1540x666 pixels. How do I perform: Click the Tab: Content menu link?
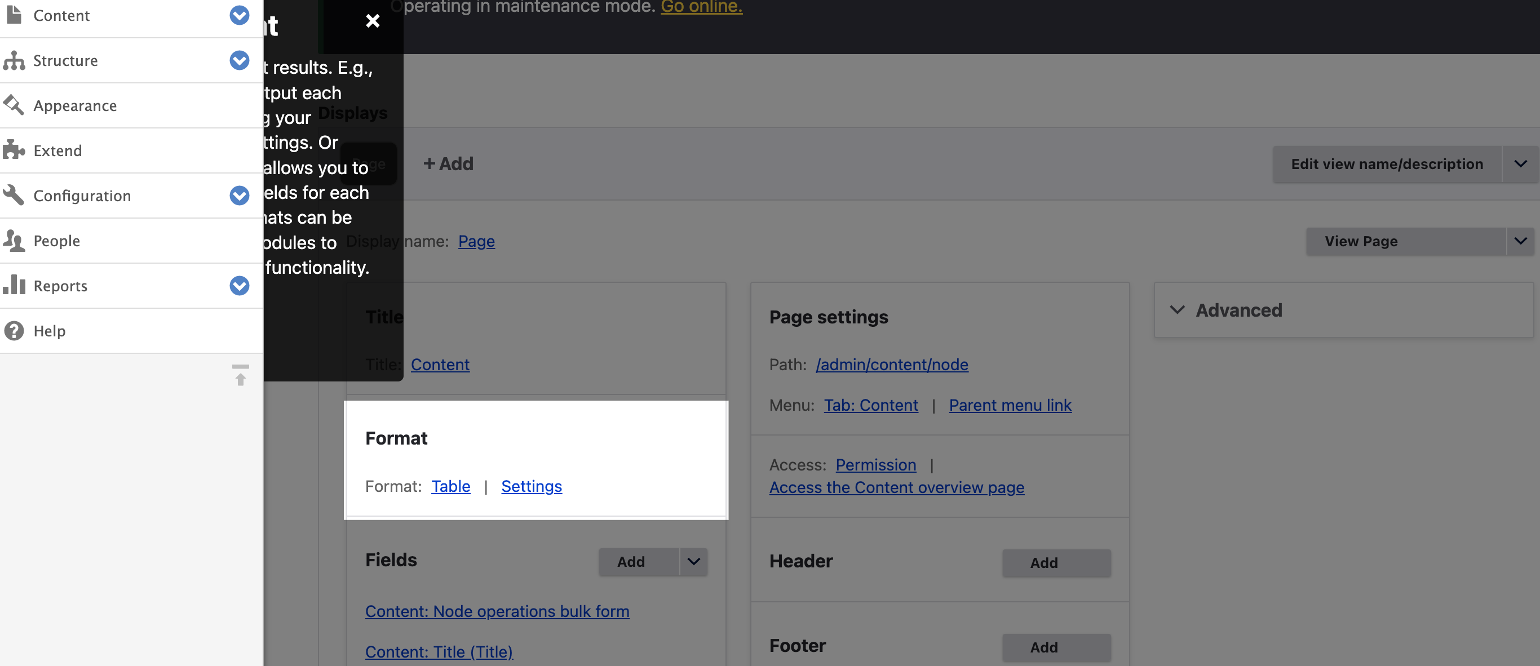pyautogui.click(x=871, y=405)
